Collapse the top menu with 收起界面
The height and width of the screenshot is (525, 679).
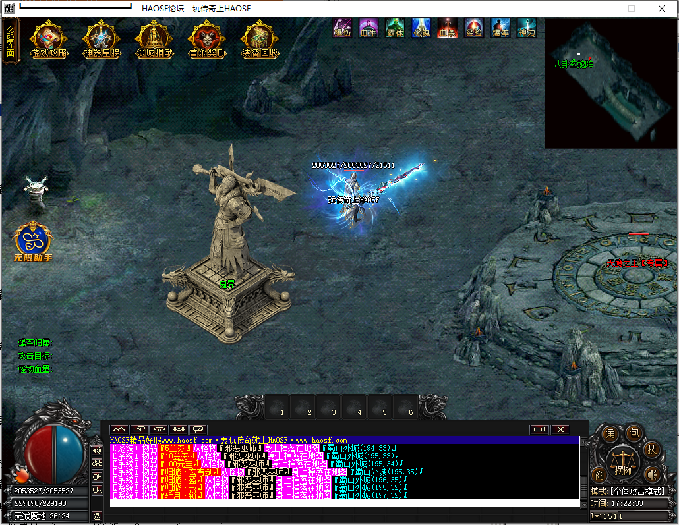11,41
